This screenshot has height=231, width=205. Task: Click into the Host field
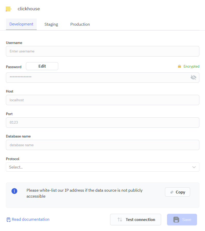[102, 100]
